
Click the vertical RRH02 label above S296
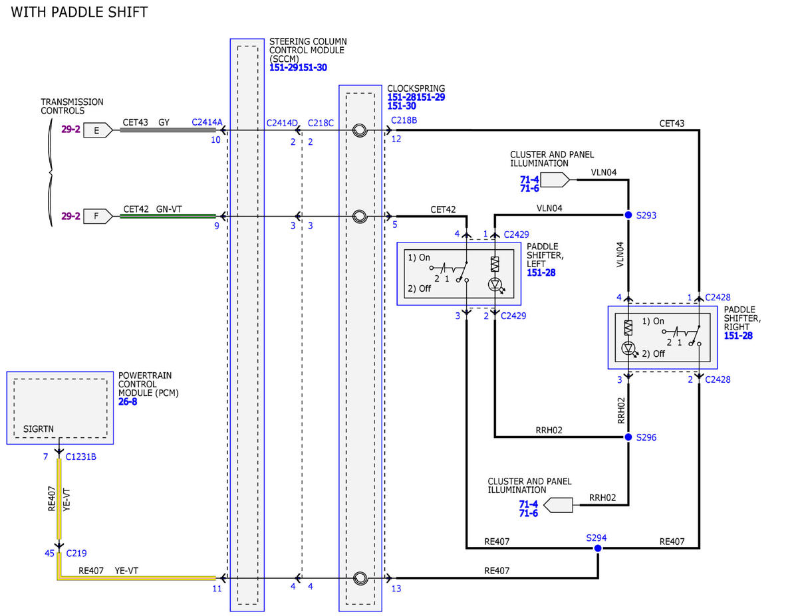[621, 411]
